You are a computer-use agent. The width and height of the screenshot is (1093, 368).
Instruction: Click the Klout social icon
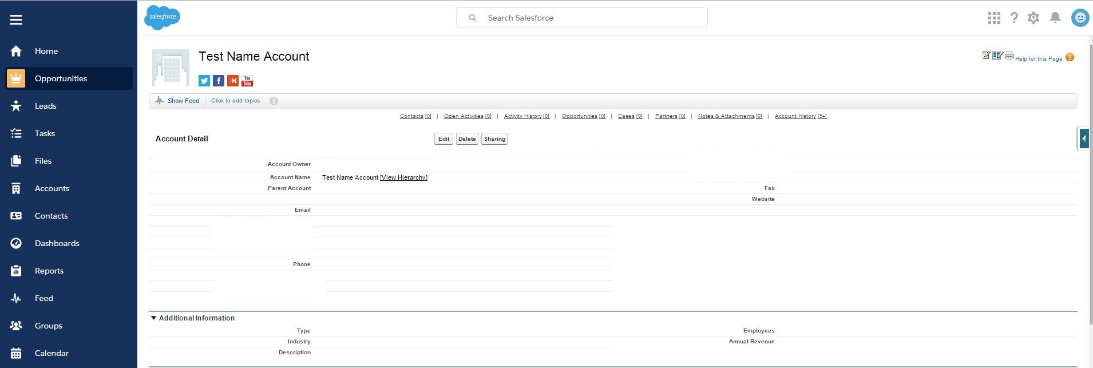point(233,81)
